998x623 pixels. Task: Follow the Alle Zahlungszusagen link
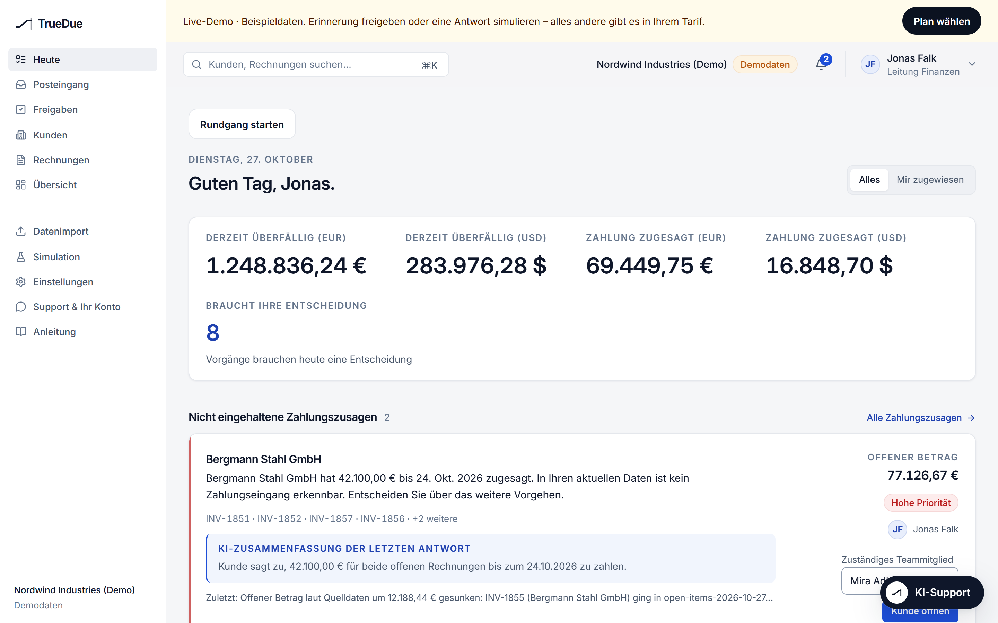920,418
